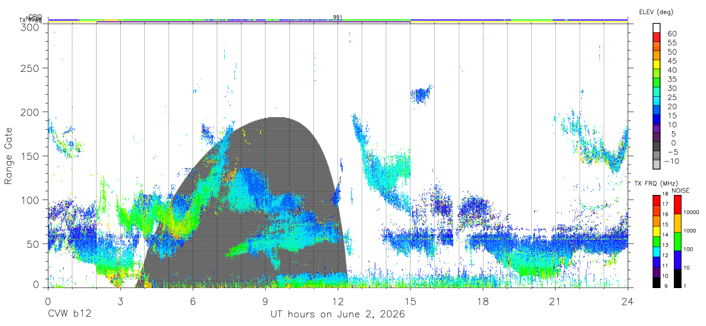This screenshot has width=706, height=326.
Task: Click 'UT hours on June 2, 2026' axis title
Action: point(337,315)
